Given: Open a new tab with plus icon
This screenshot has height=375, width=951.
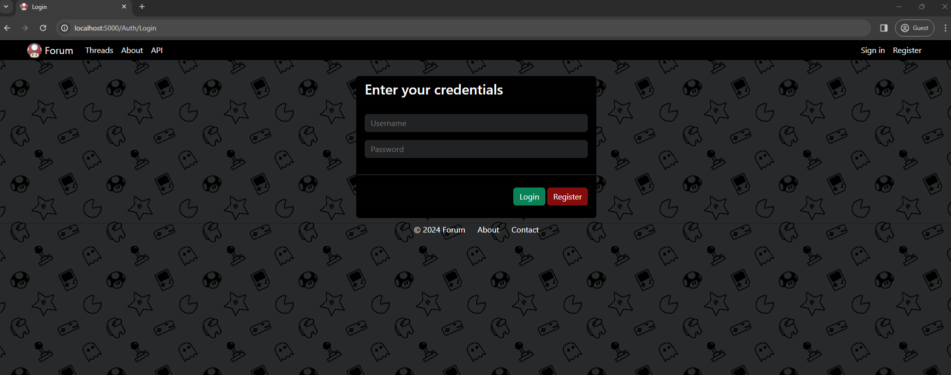Looking at the screenshot, I should click(x=142, y=6).
